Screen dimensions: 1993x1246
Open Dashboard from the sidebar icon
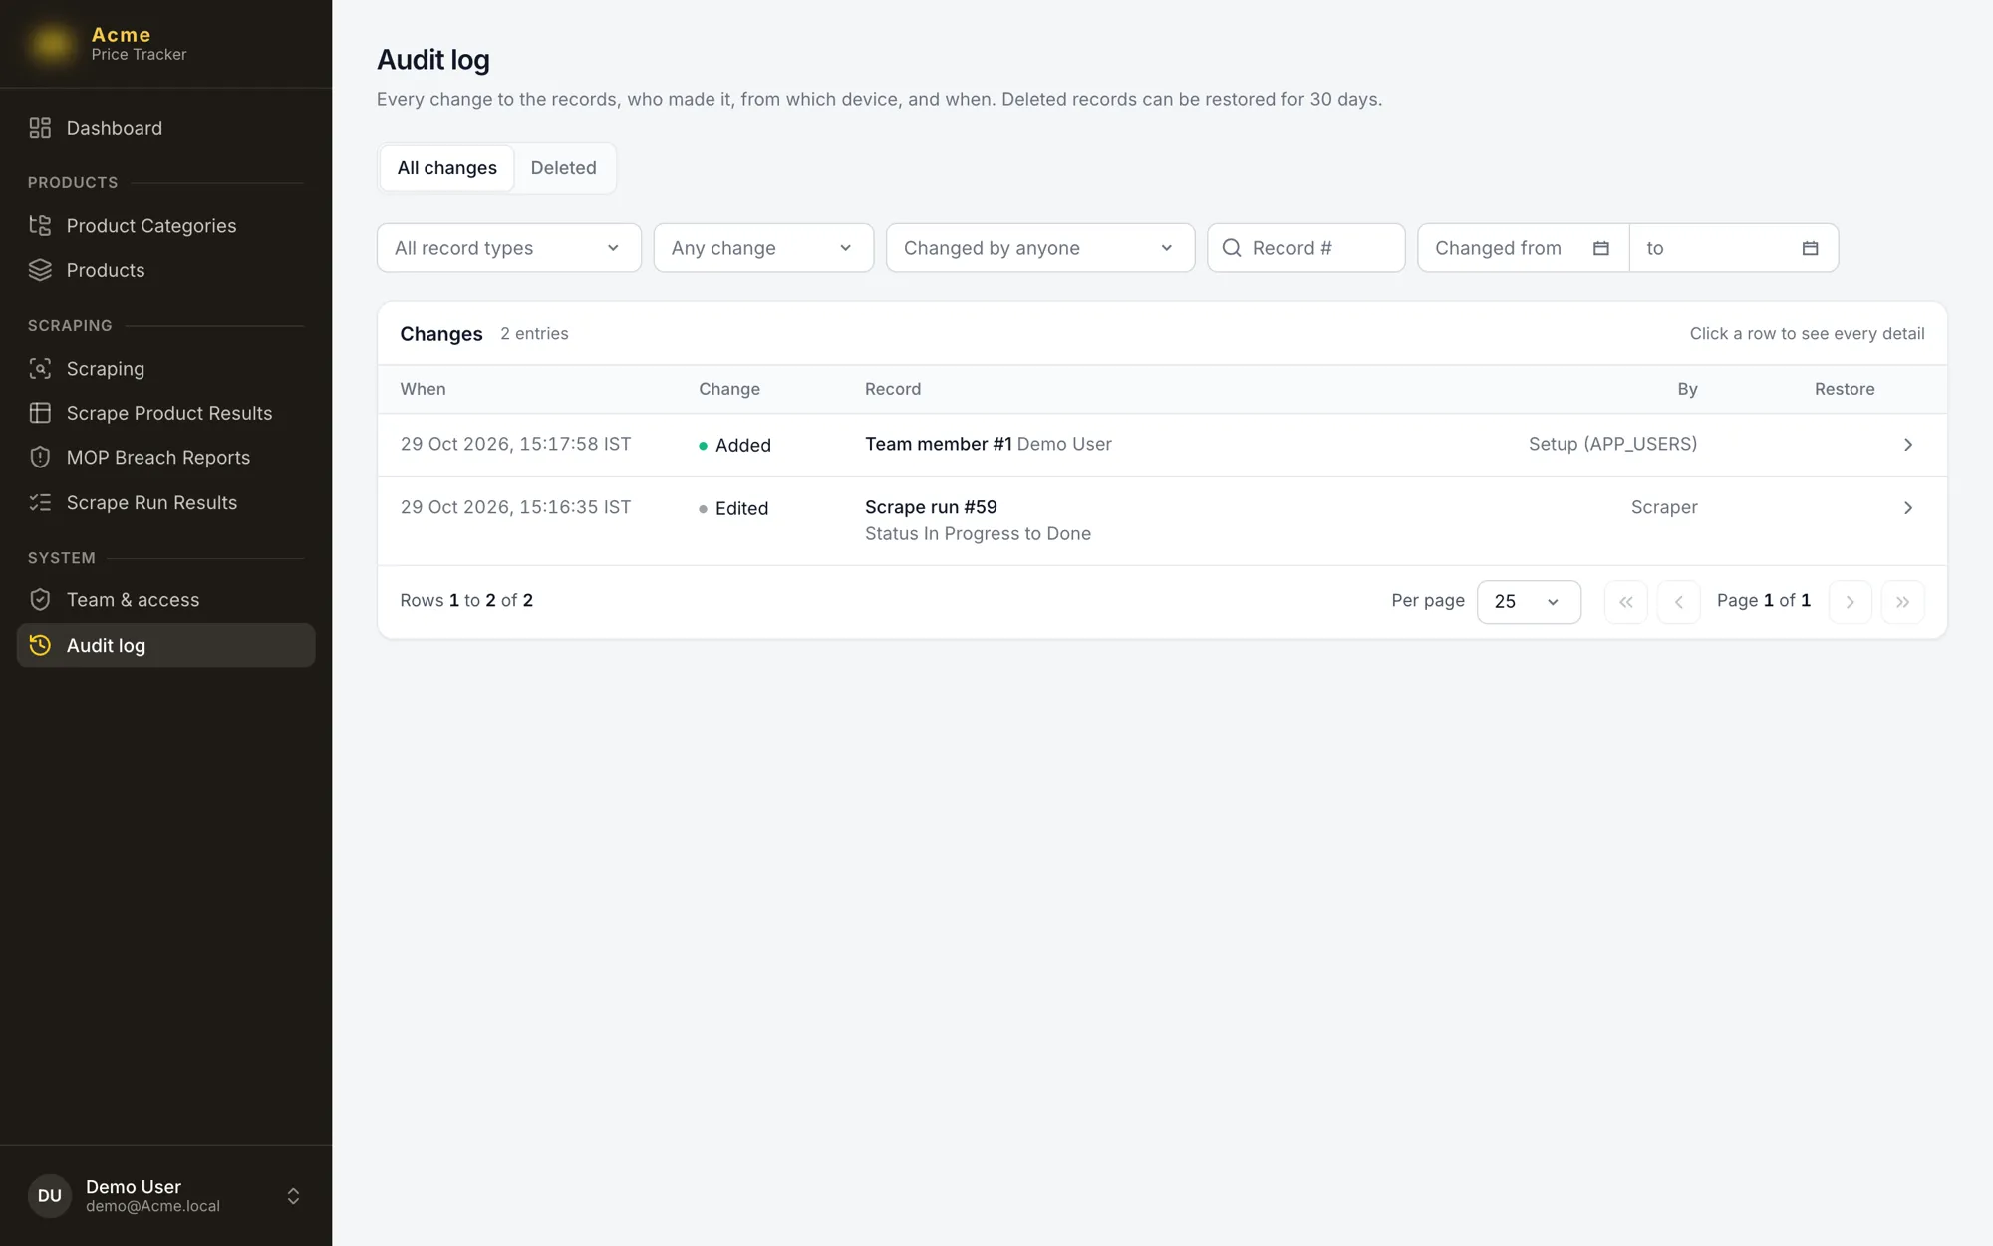coord(40,128)
